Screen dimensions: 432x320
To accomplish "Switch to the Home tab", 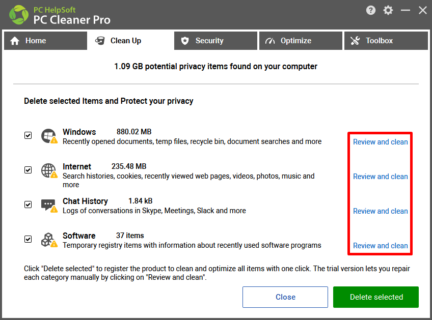I will coord(45,41).
